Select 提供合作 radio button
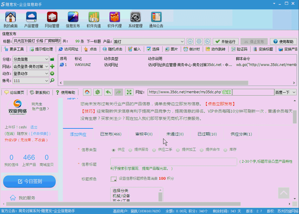The width and height of the screenshot is (299, 214). tap(202, 150)
